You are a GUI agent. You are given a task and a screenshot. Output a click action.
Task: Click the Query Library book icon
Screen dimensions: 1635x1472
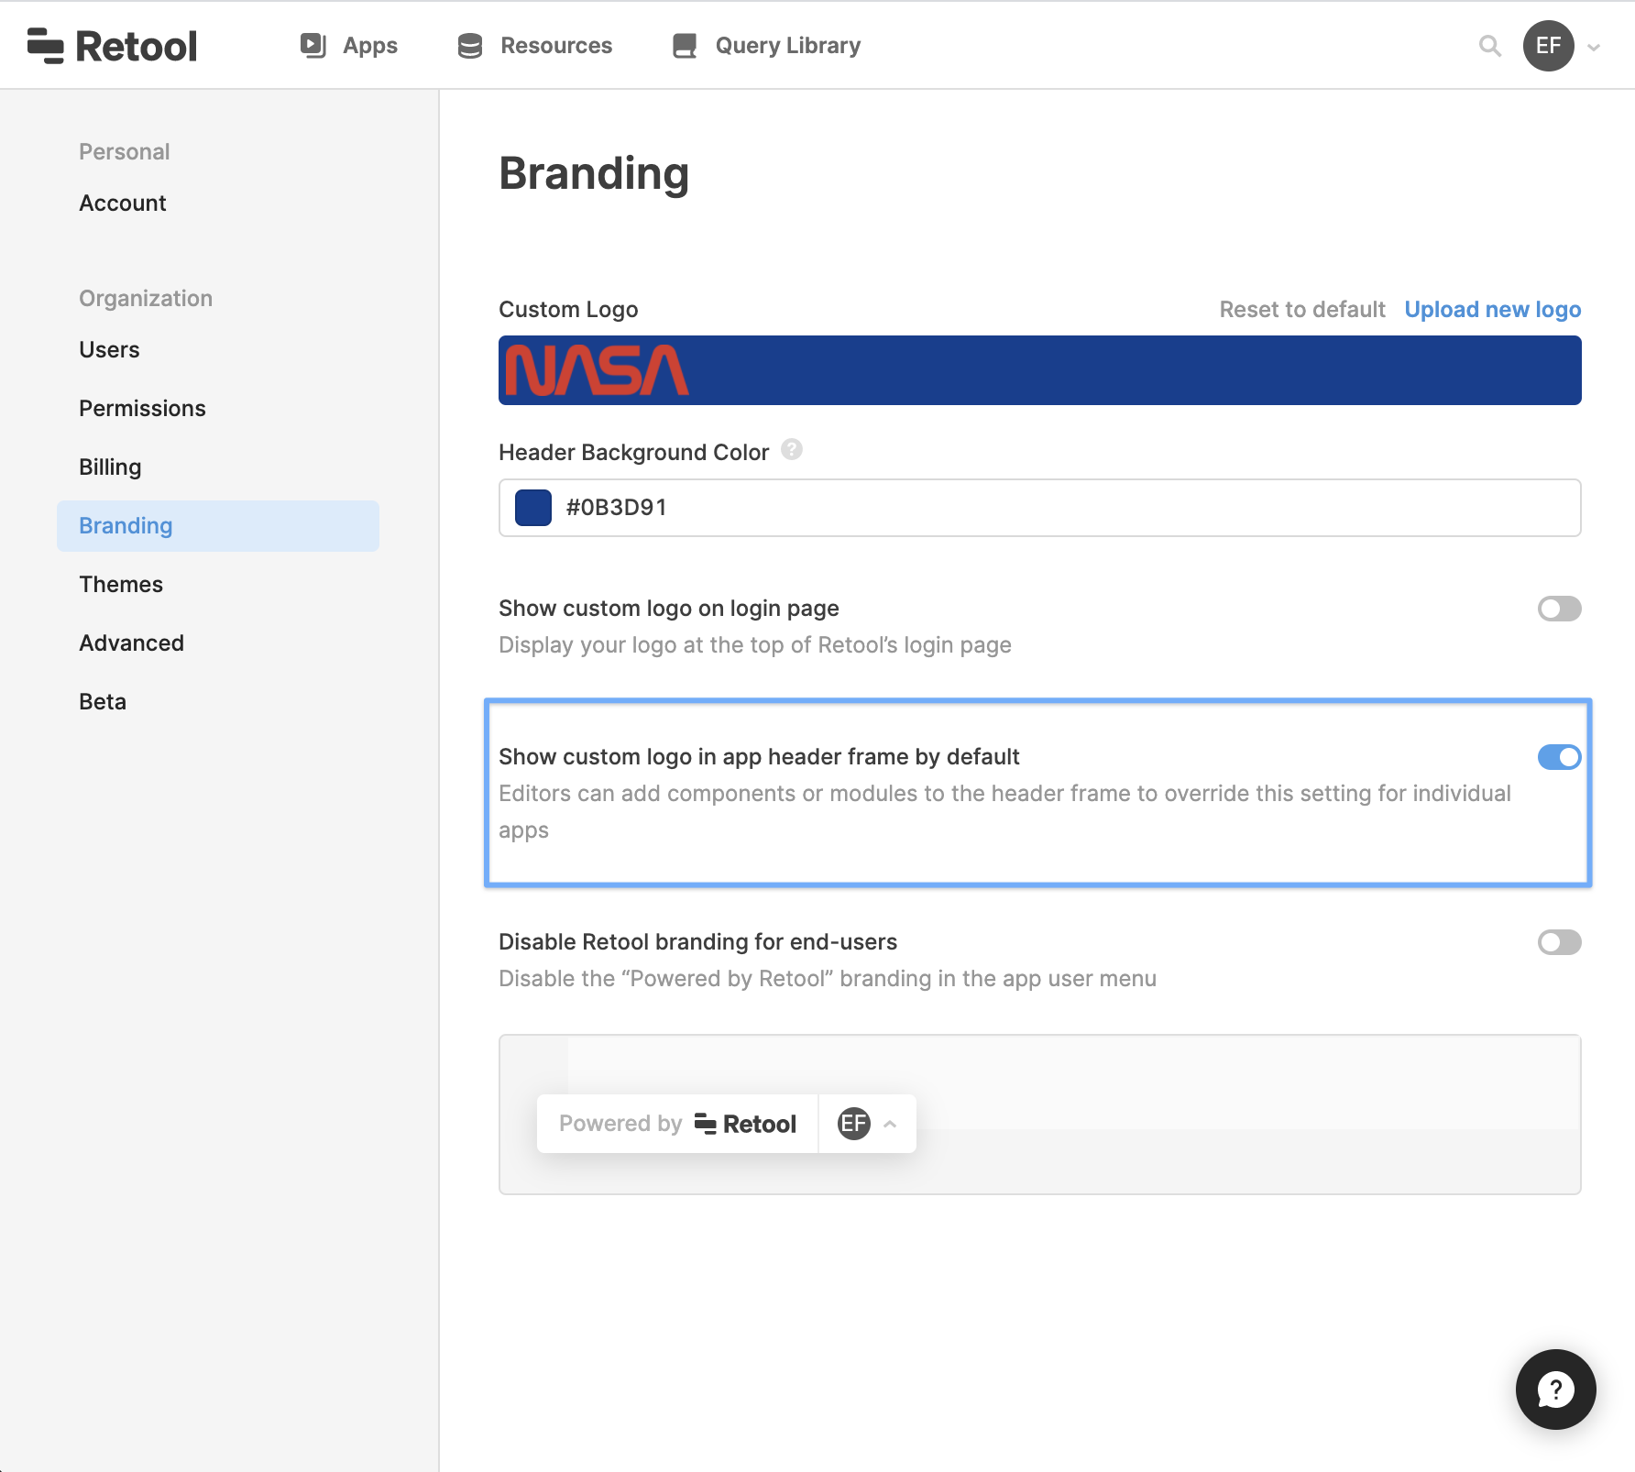click(x=685, y=46)
